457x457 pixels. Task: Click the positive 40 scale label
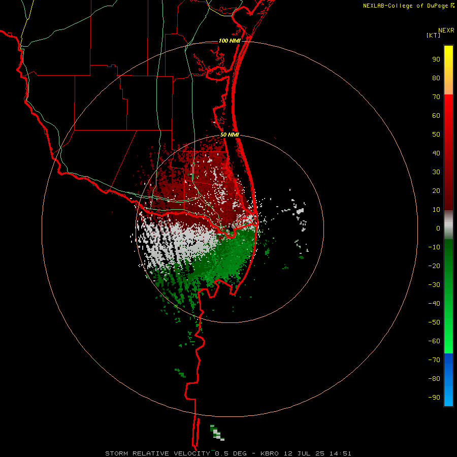click(x=436, y=153)
